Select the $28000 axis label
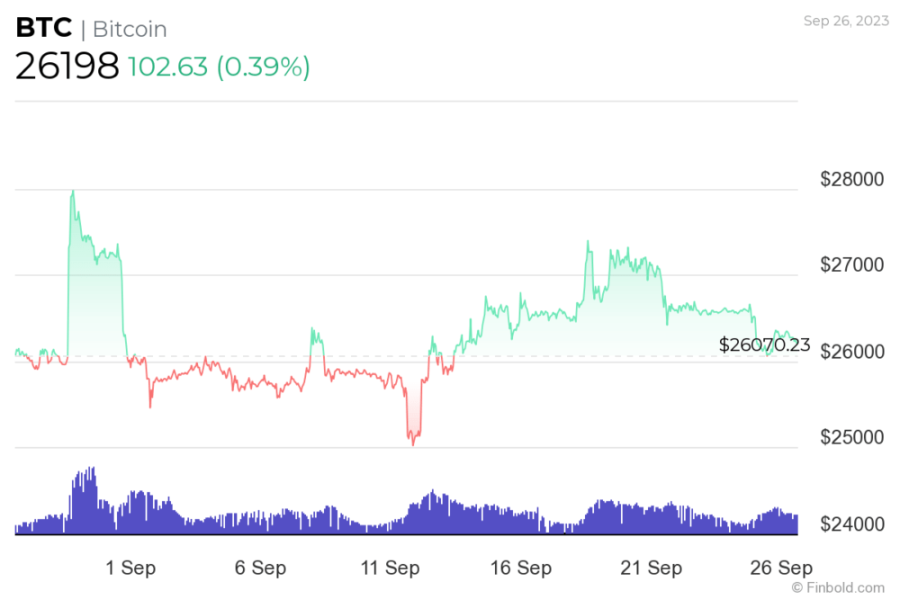 click(851, 179)
